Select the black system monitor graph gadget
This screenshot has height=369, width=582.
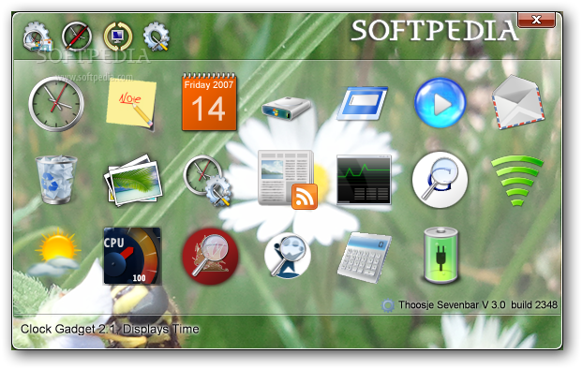tap(364, 180)
